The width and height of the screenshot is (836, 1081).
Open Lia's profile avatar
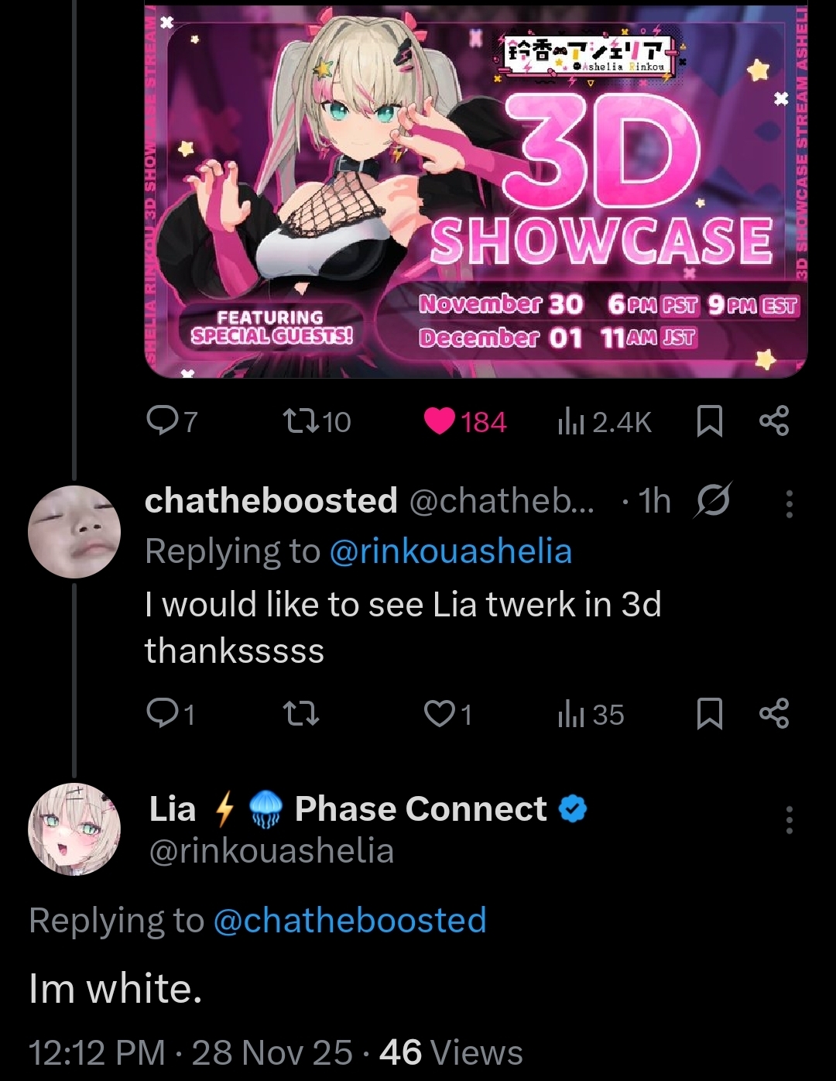[74, 829]
